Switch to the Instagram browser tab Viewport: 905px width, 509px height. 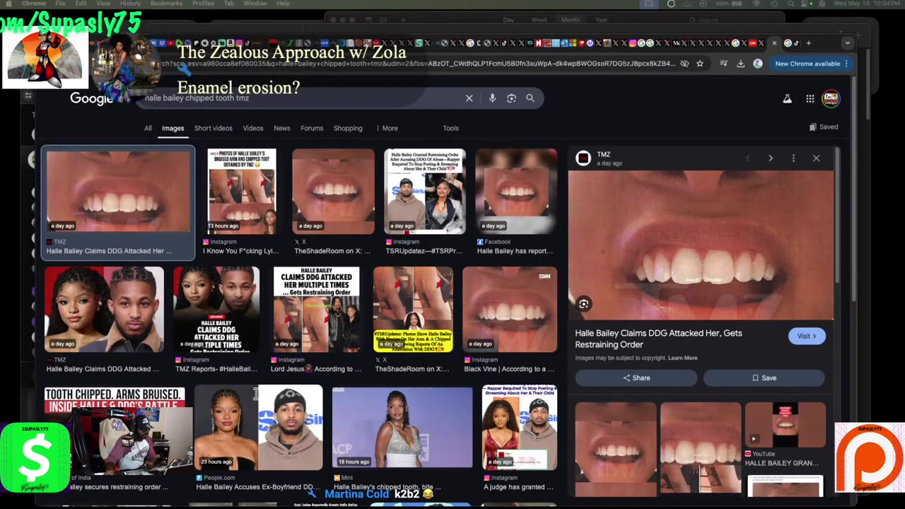point(632,43)
